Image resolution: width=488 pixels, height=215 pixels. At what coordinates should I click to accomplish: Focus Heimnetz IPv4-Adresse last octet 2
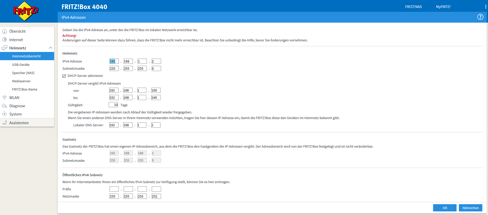tap(156, 61)
